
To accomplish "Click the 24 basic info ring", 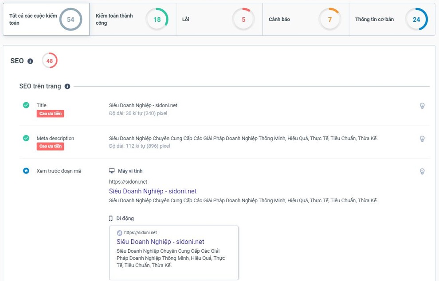I will coord(416,19).
